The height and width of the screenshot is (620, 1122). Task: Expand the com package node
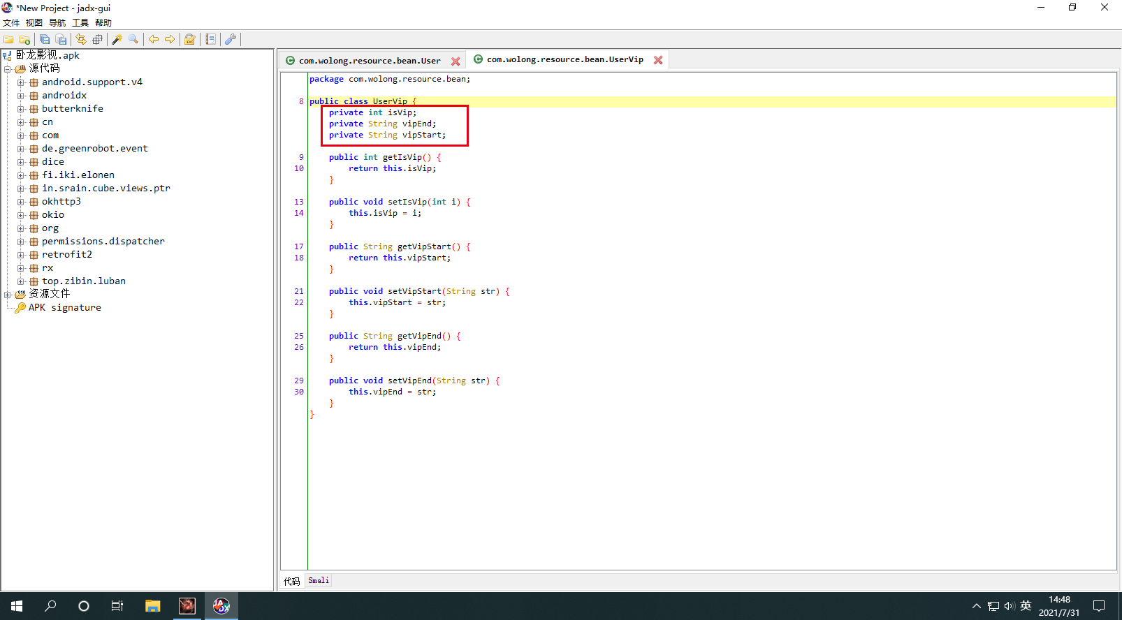20,135
